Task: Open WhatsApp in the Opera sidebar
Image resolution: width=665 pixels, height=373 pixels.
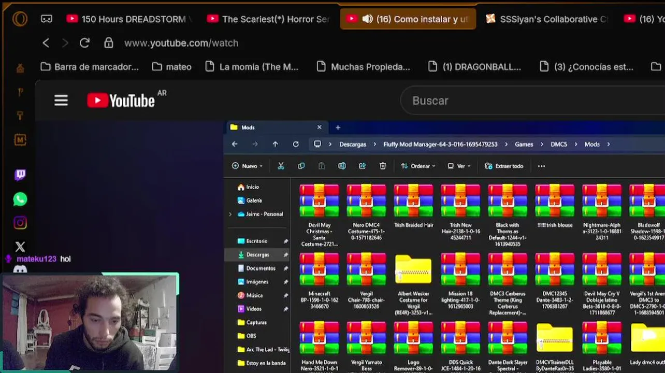Action: 20,199
